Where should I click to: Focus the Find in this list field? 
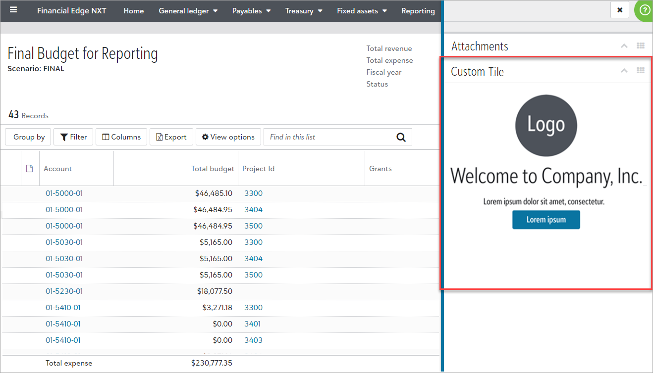329,137
